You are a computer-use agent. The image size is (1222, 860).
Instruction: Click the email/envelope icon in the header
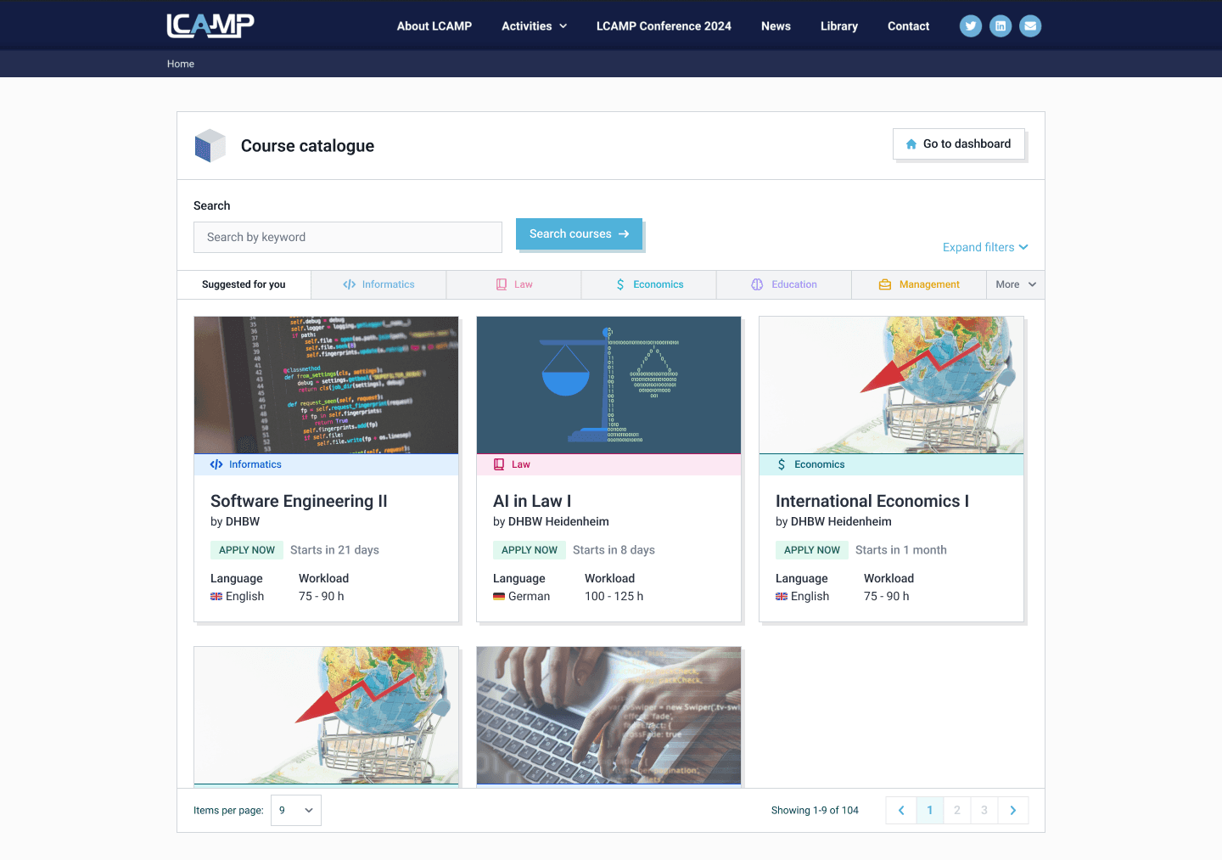tap(1030, 25)
